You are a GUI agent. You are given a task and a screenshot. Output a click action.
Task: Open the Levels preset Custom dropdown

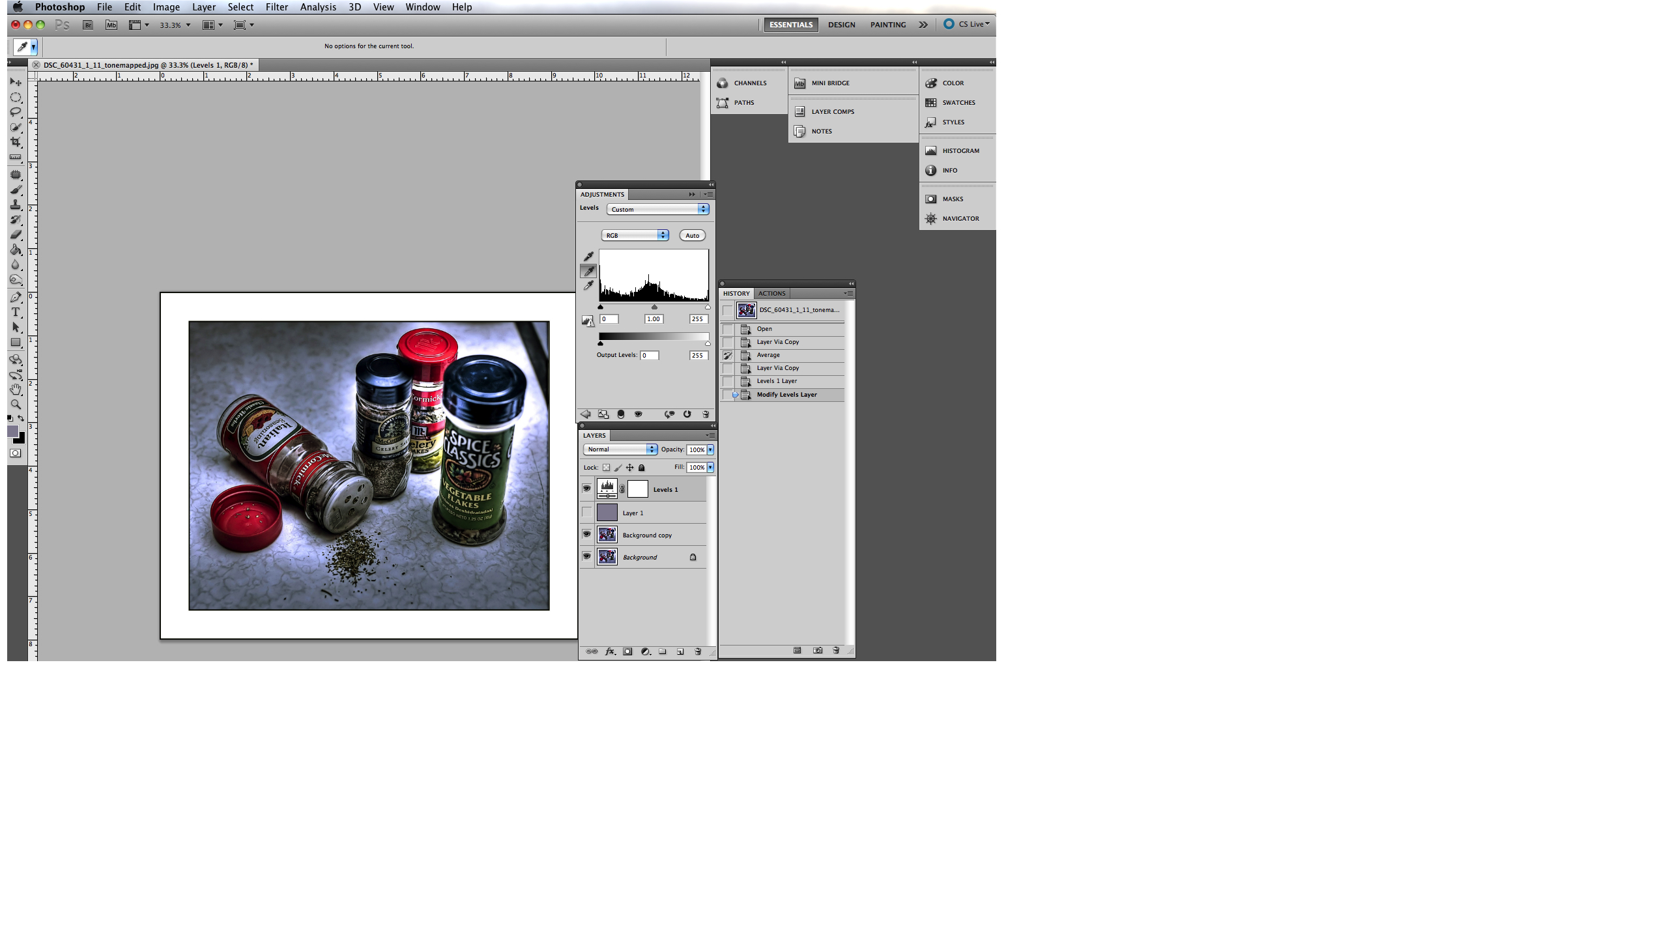point(657,209)
